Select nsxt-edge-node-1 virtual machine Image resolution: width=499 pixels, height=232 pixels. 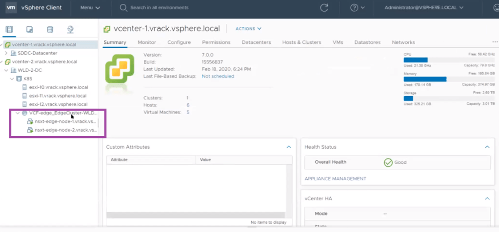click(65, 121)
